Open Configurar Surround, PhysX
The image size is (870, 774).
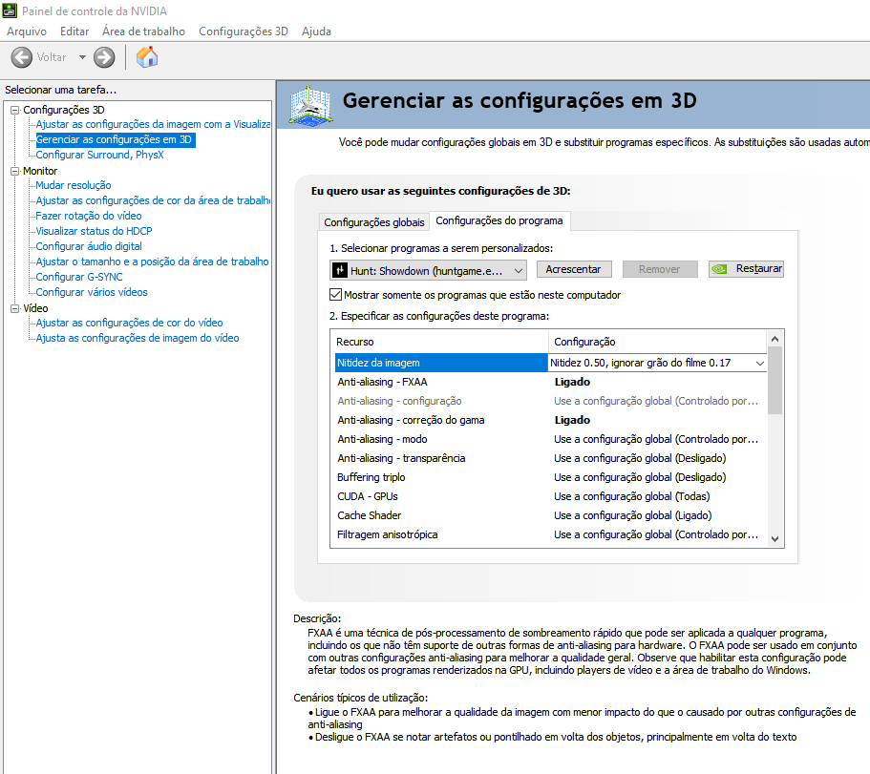100,155
